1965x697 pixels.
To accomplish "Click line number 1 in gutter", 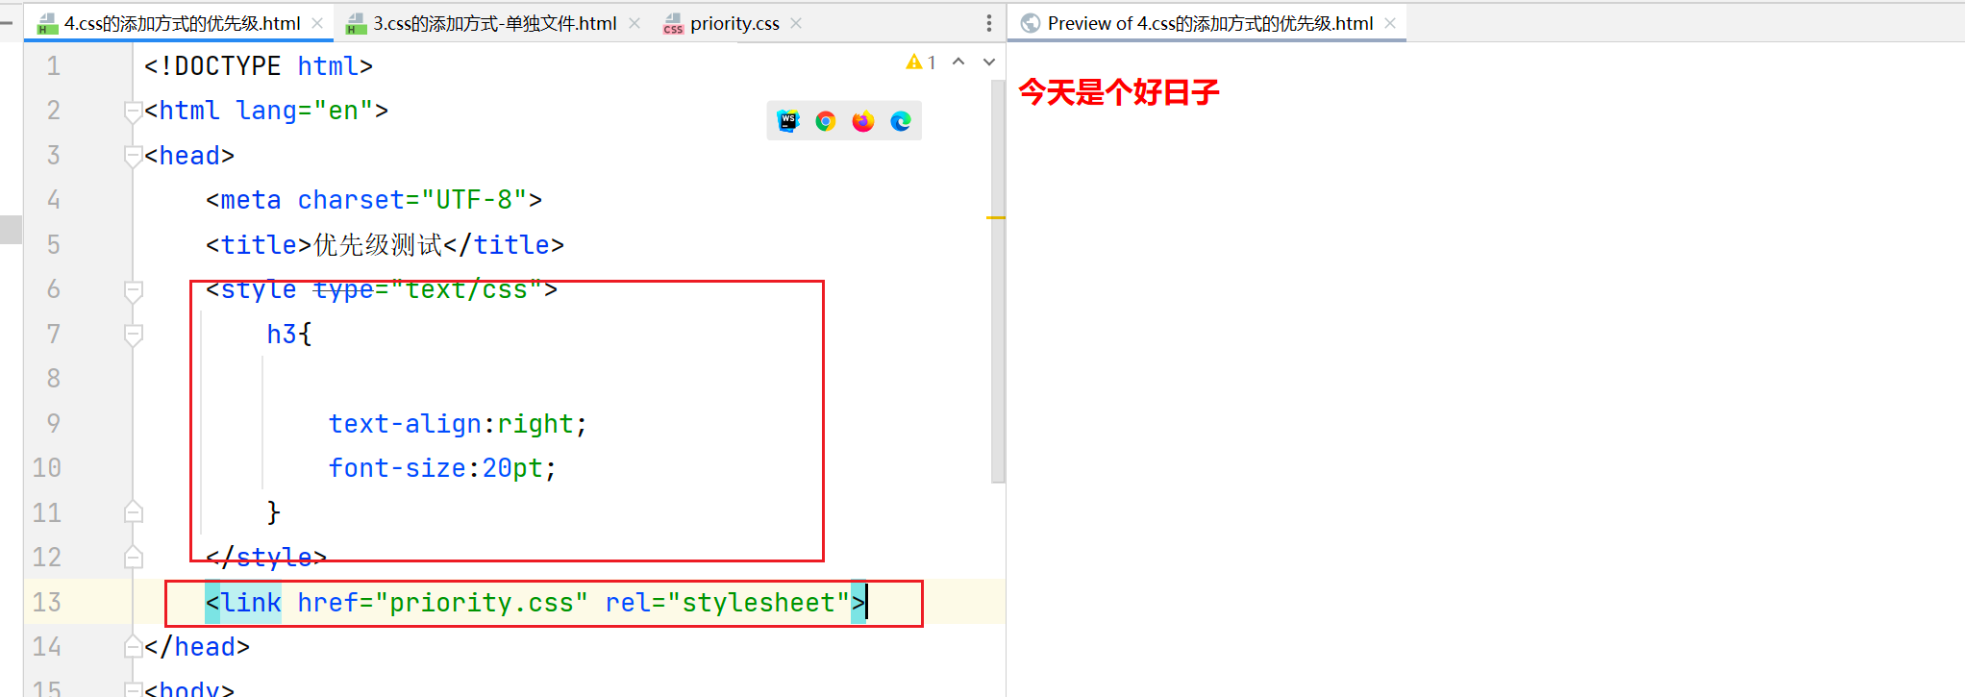I will coord(54,66).
